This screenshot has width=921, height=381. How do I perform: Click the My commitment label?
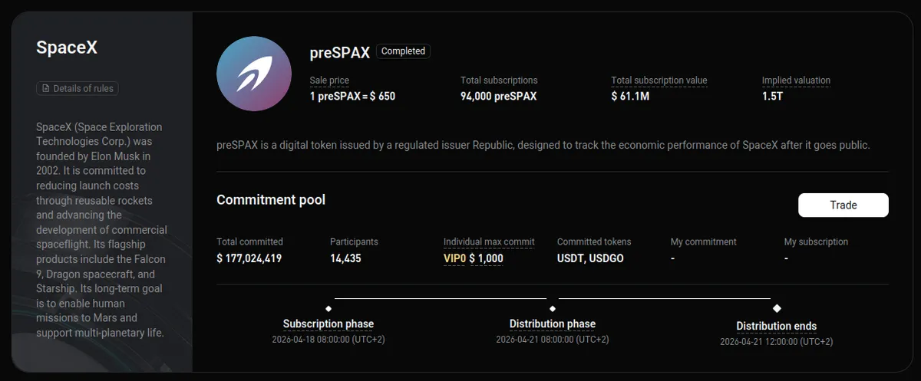click(704, 241)
